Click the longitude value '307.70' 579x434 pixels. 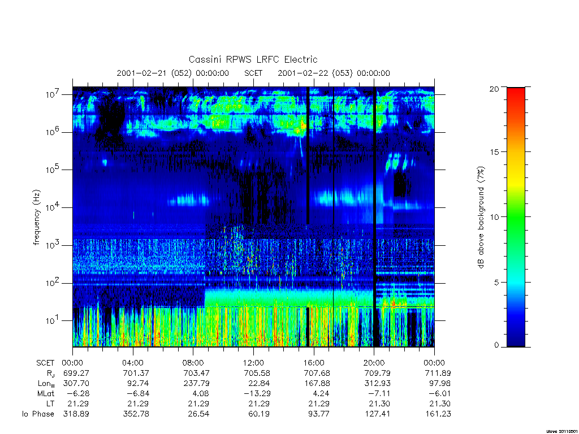[76, 384]
